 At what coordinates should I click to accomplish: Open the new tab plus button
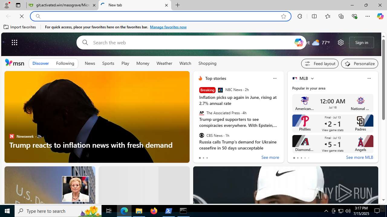[x=178, y=5]
